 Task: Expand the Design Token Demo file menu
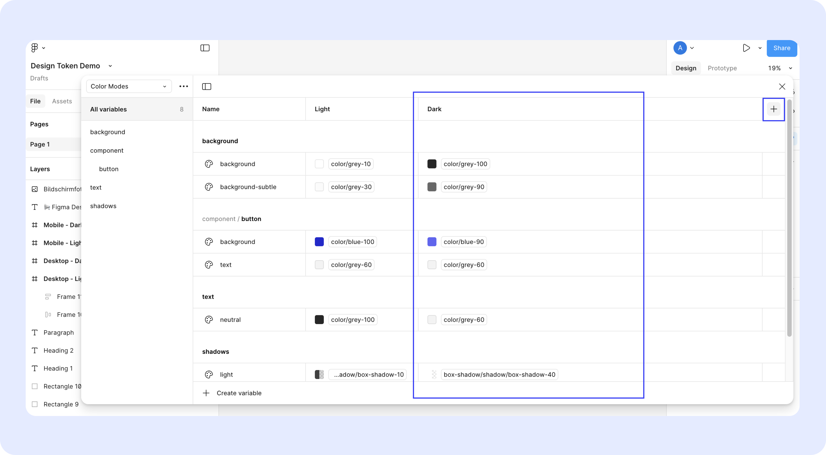110,66
